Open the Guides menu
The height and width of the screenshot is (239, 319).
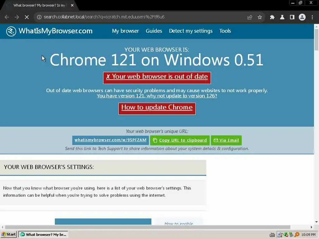(x=154, y=31)
